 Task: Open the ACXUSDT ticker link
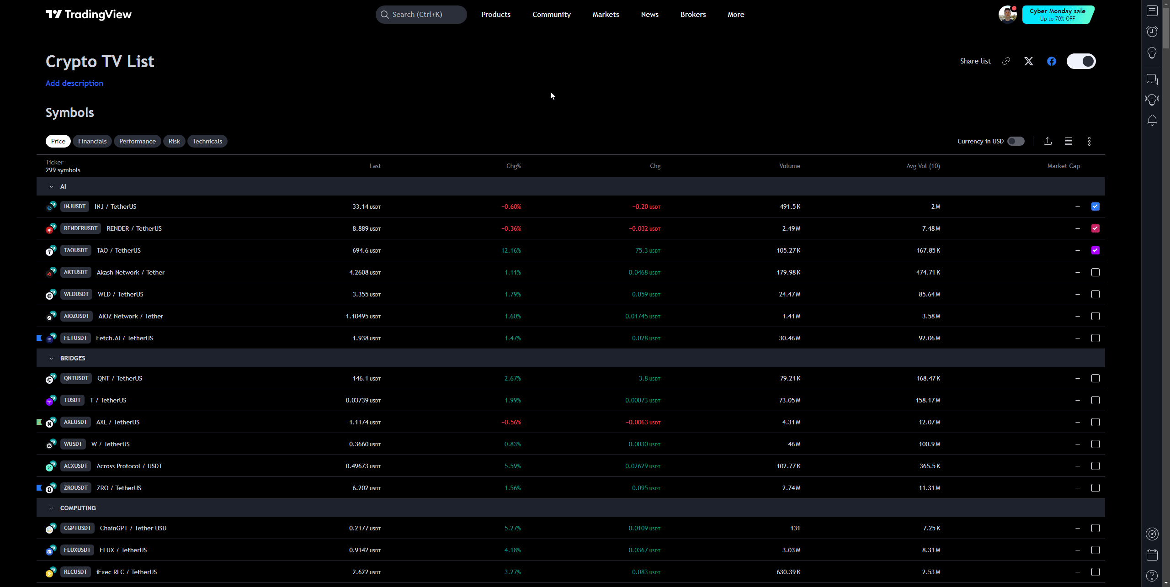(76, 466)
